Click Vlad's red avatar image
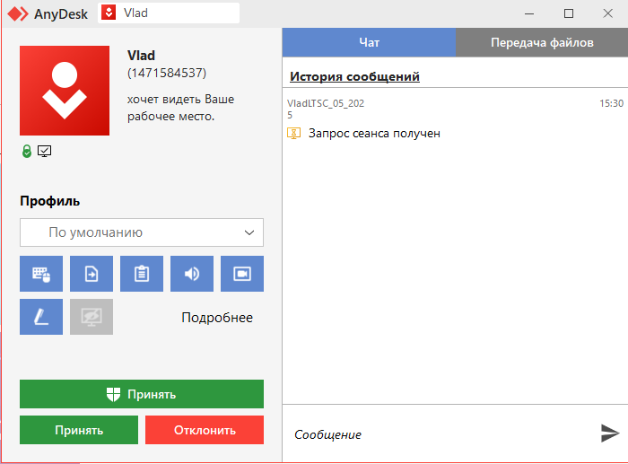Screen dimensions: 628x464 pyautogui.click(x=65, y=91)
